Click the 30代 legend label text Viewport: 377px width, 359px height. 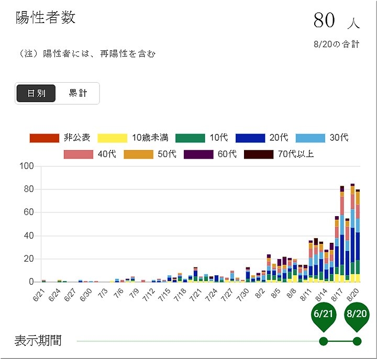point(339,138)
